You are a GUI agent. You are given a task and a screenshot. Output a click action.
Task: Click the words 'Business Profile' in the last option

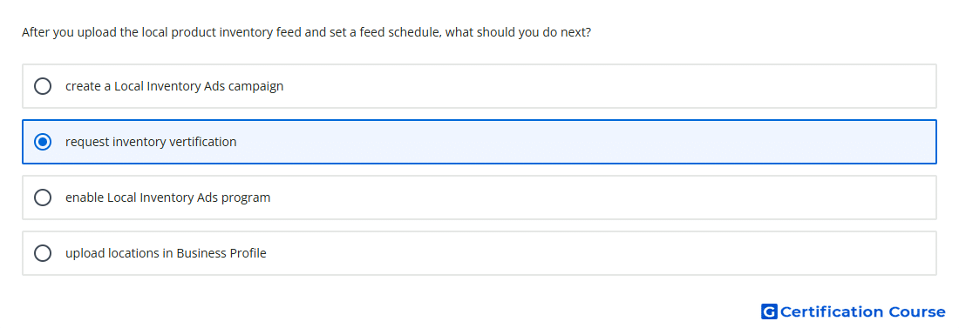coord(221,253)
